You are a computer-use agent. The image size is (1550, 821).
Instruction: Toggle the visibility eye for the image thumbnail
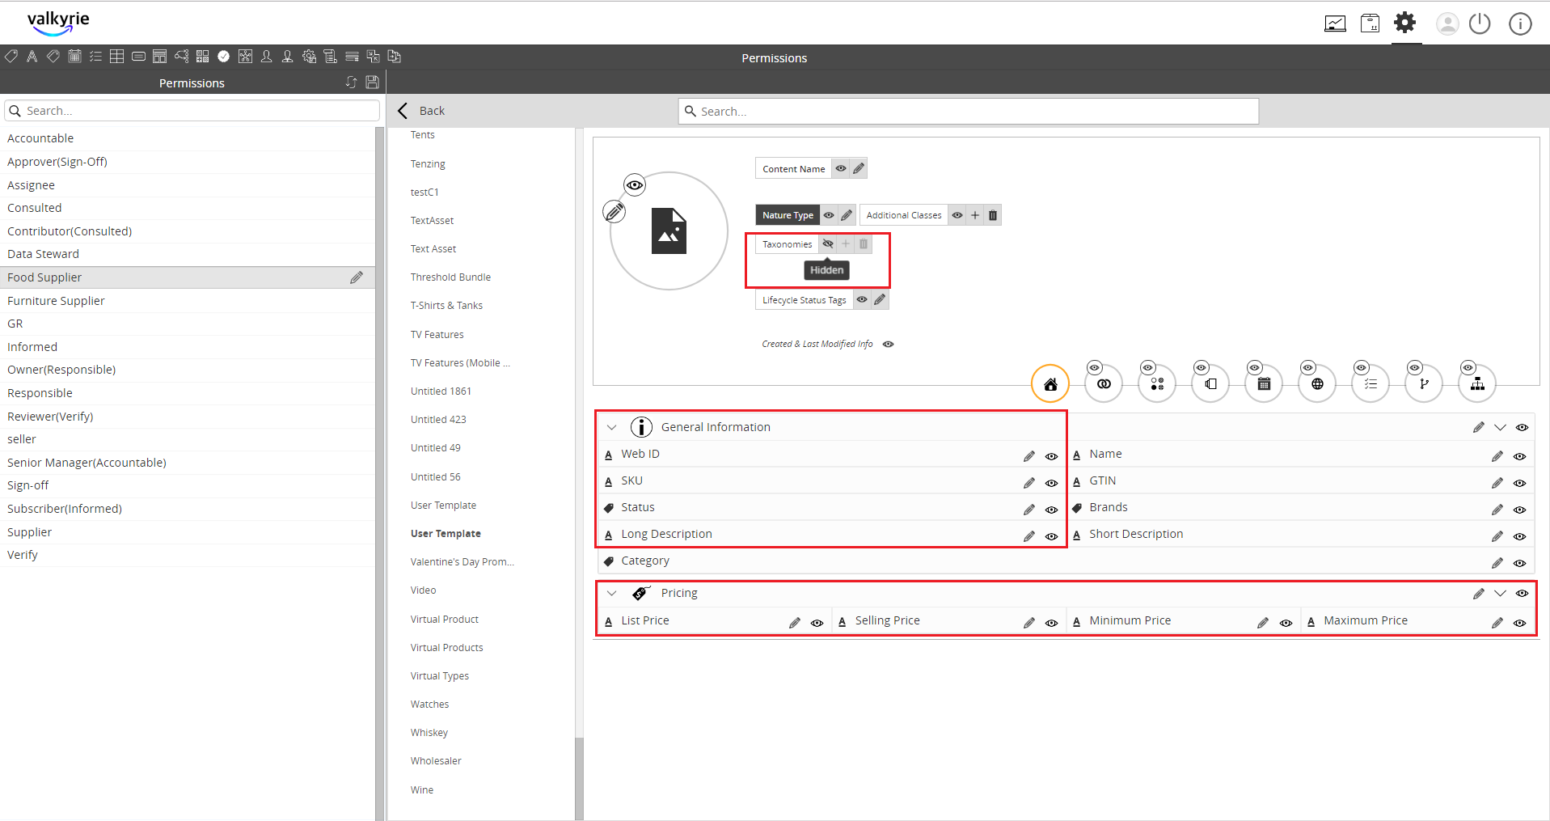tap(635, 185)
